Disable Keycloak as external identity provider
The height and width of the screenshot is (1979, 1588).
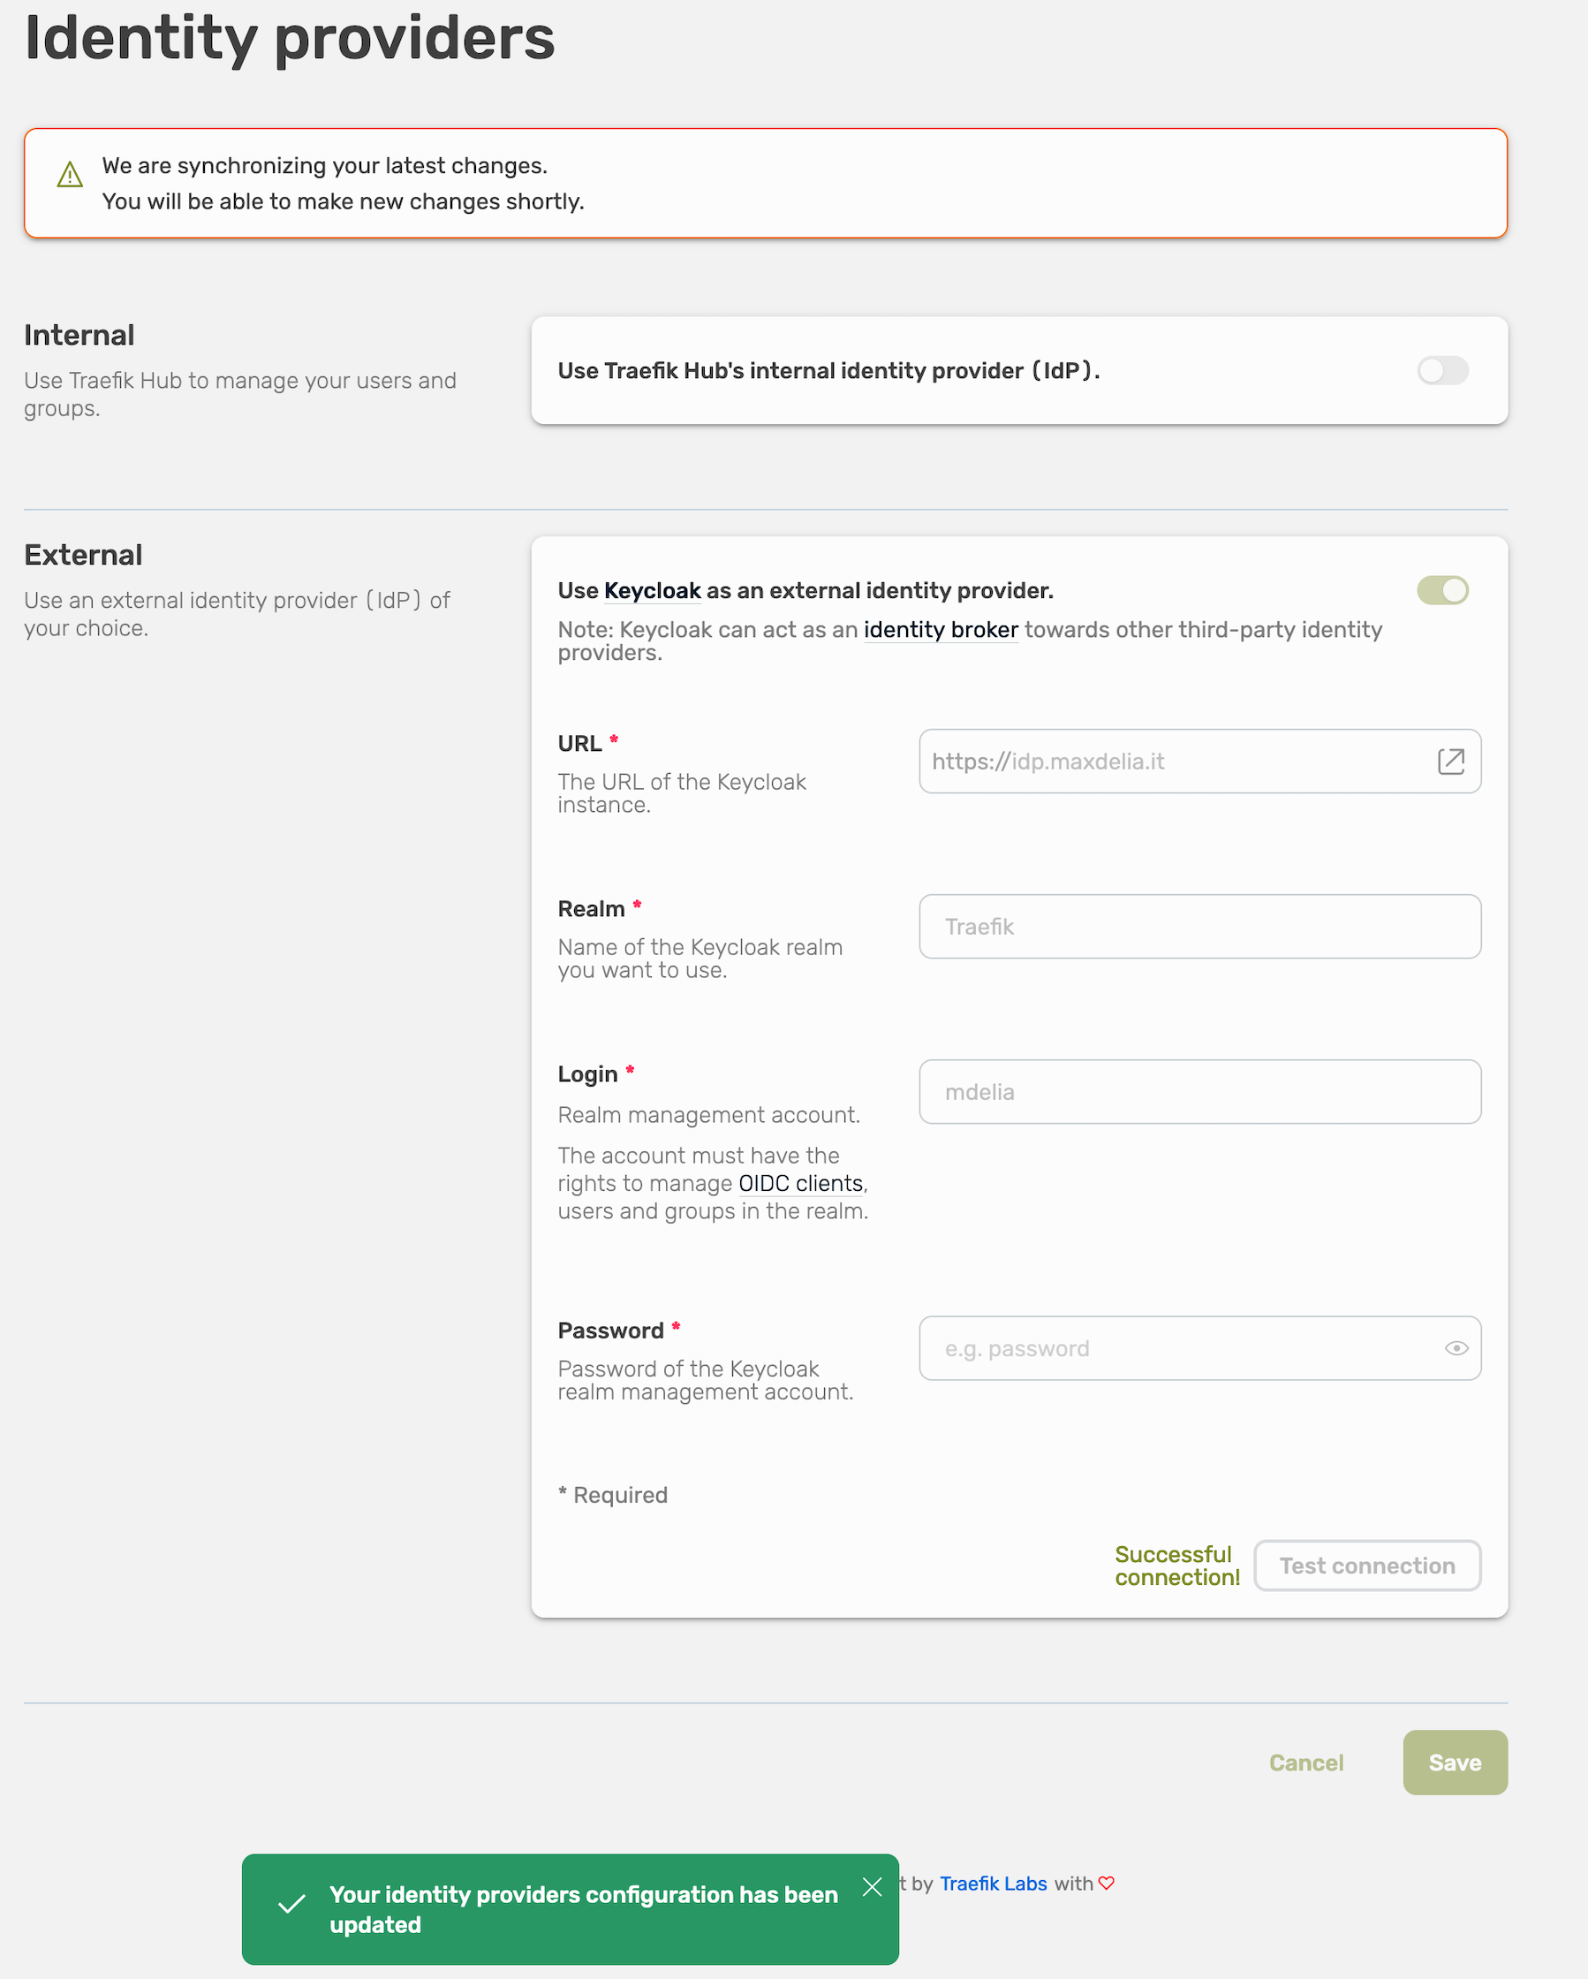pos(1441,590)
